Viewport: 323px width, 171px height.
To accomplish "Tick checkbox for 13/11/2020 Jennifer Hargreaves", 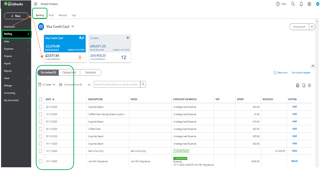I will click(x=40, y=161).
